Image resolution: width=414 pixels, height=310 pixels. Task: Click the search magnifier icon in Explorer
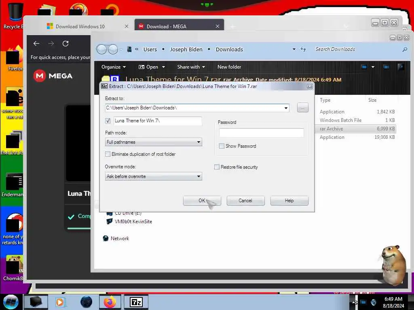404,49
